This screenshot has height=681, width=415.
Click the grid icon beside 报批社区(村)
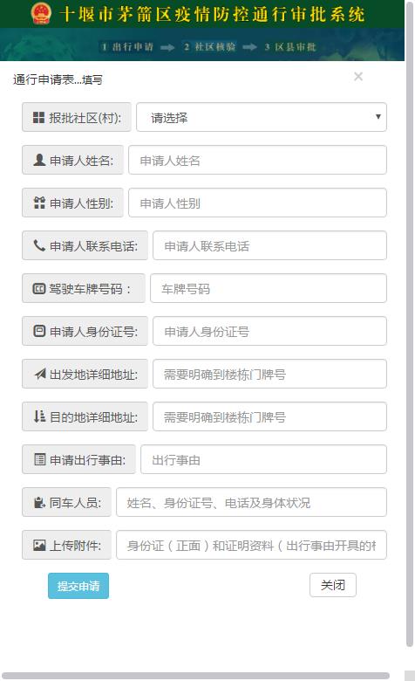point(38,117)
